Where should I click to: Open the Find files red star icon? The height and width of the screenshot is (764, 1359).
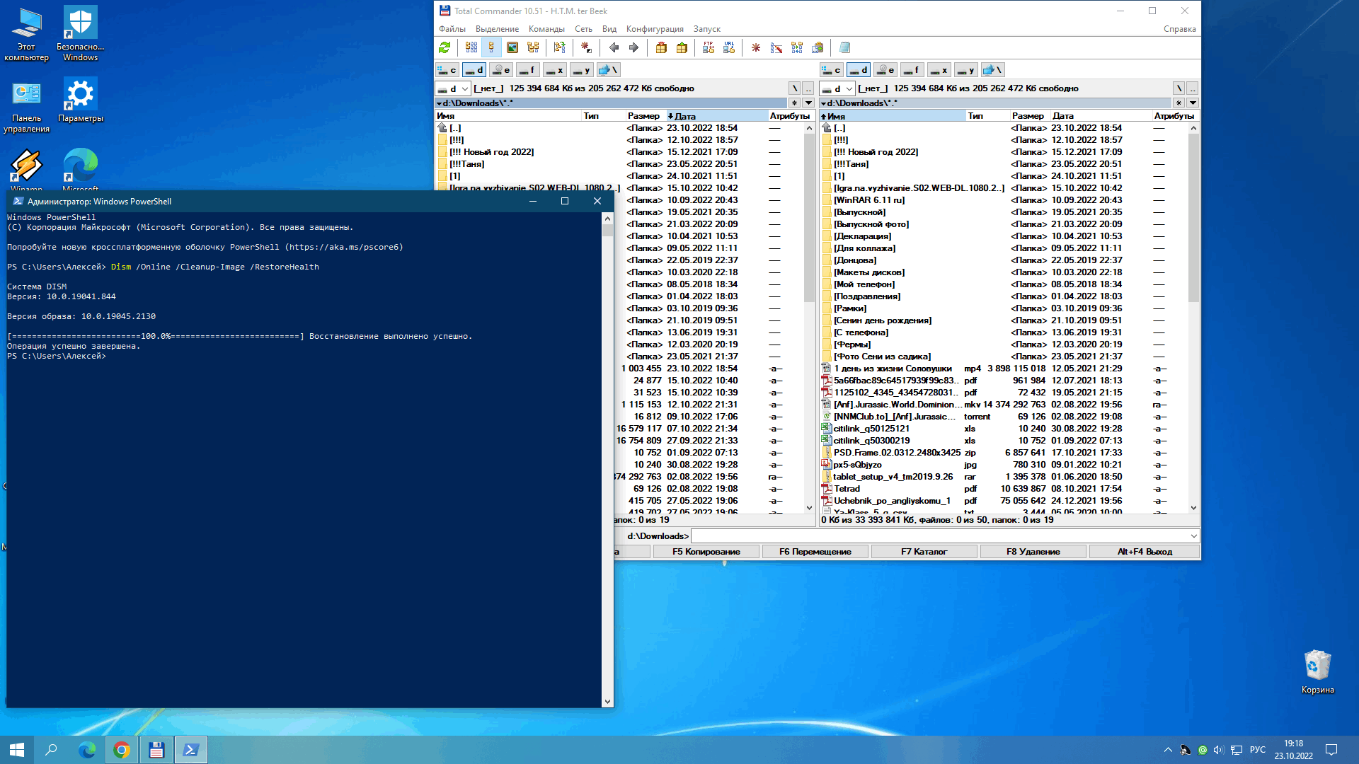point(756,47)
